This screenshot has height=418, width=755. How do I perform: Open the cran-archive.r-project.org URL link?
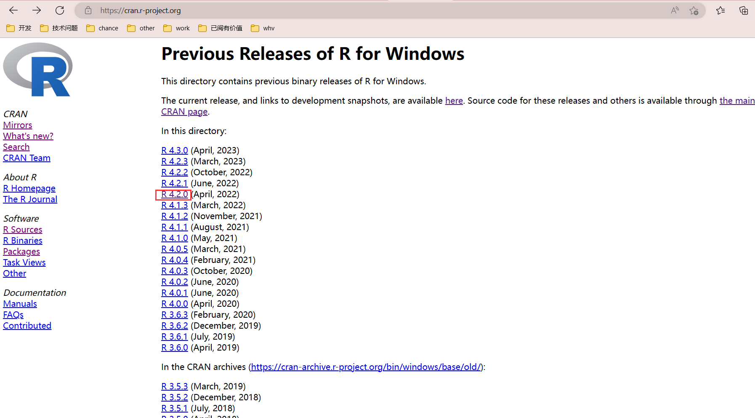coord(366,367)
